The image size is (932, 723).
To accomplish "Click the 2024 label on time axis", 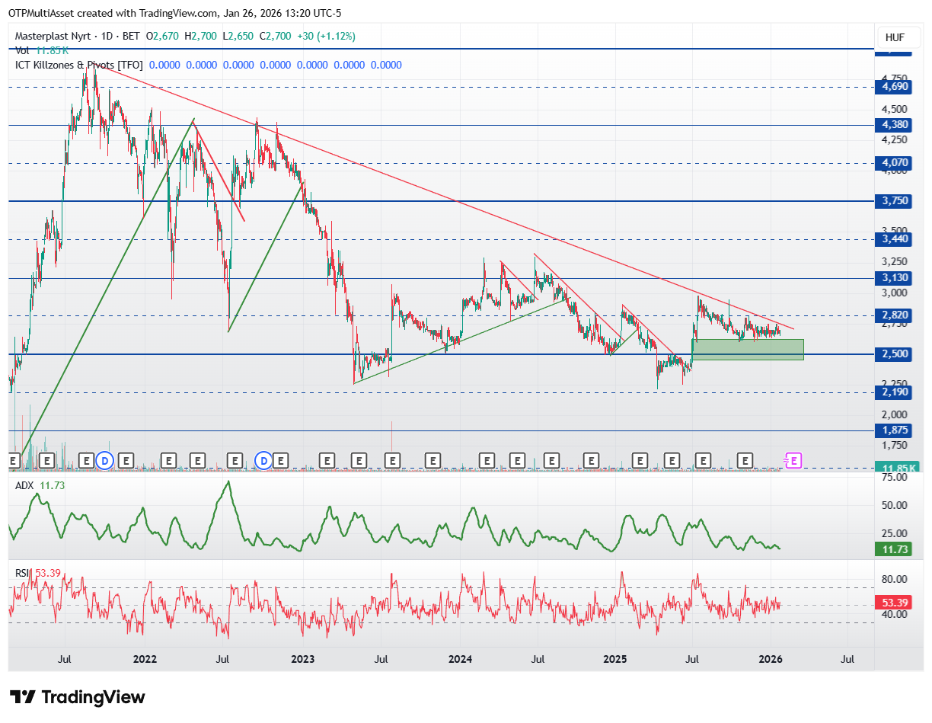I will tap(459, 658).
